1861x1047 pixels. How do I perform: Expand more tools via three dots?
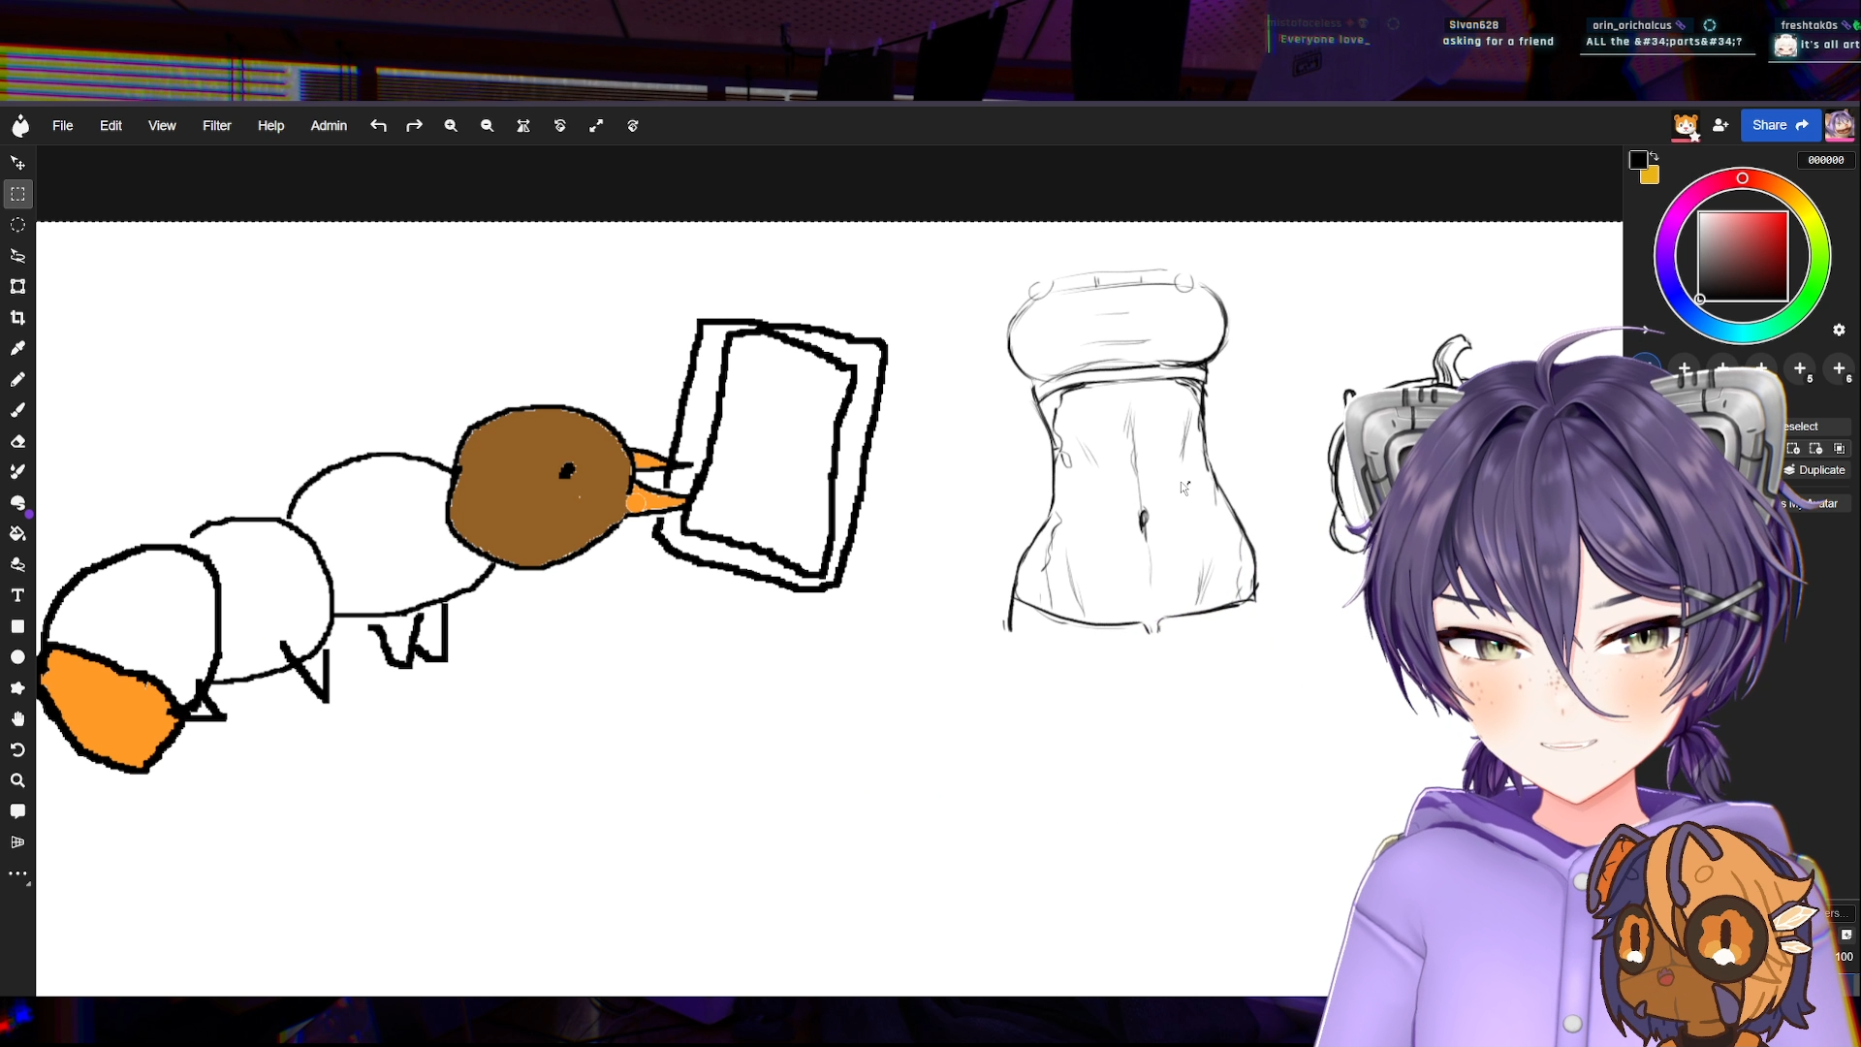(x=17, y=873)
